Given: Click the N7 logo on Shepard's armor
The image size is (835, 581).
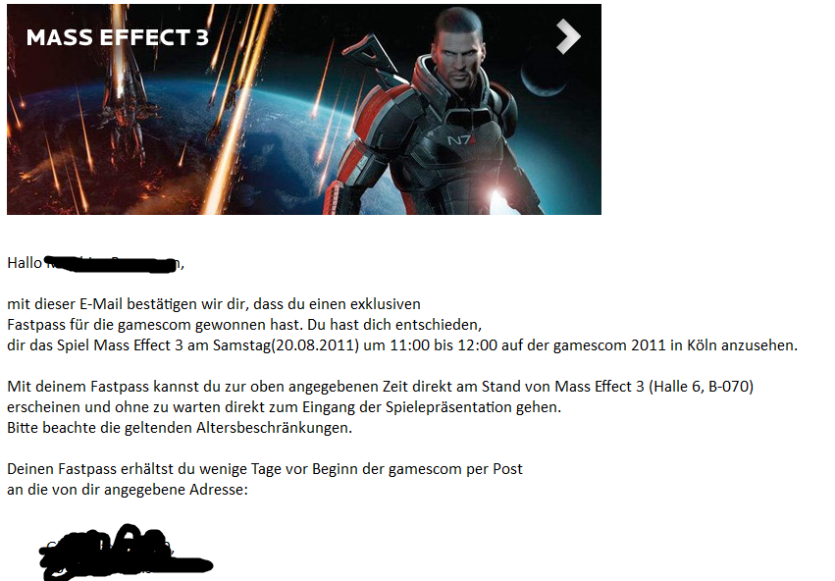Looking at the screenshot, I should 460,140.
